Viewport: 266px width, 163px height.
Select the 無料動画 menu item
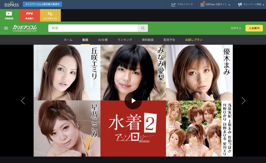(148, 40)
